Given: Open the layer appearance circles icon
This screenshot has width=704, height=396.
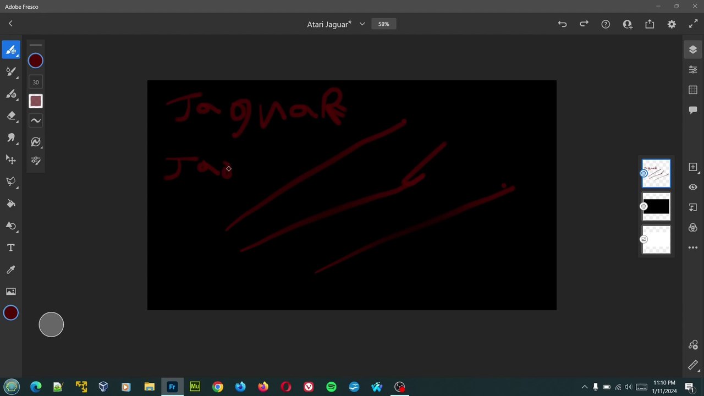Looking at the screenshot, I should 693,228.
